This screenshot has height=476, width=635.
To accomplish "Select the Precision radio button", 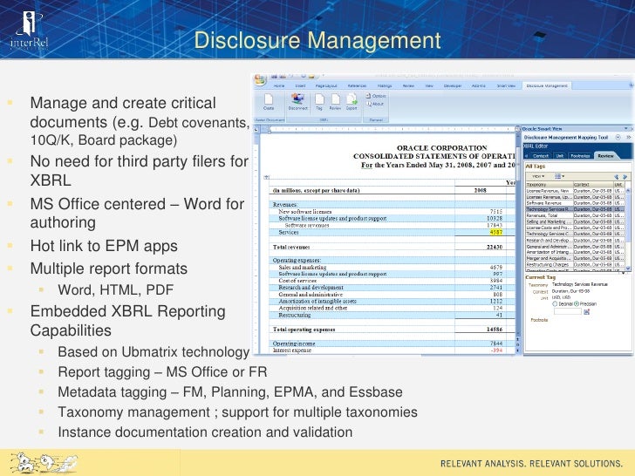I will [x=577, y=303].
